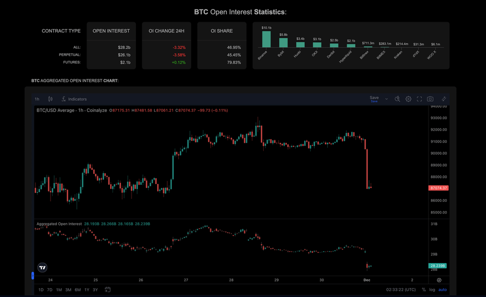This screenshot has height=297, width=486.
Task: Click the pencil drawing icon in toolbar
Action: (444, 99)
